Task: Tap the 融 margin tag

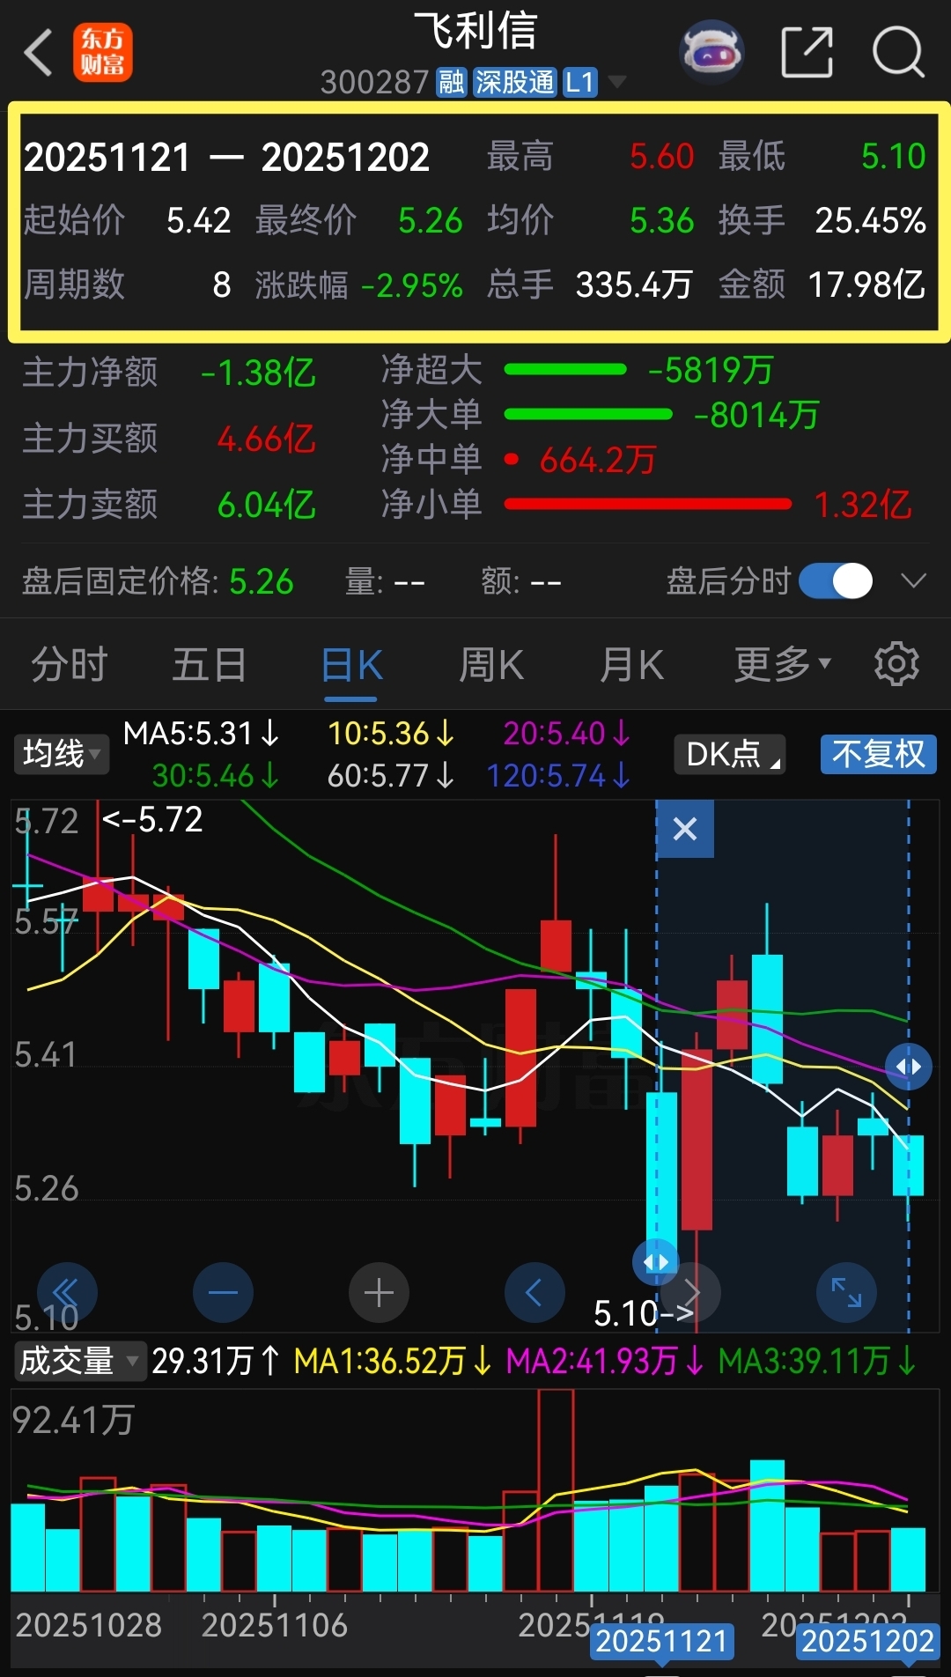Action: [451, 82]
